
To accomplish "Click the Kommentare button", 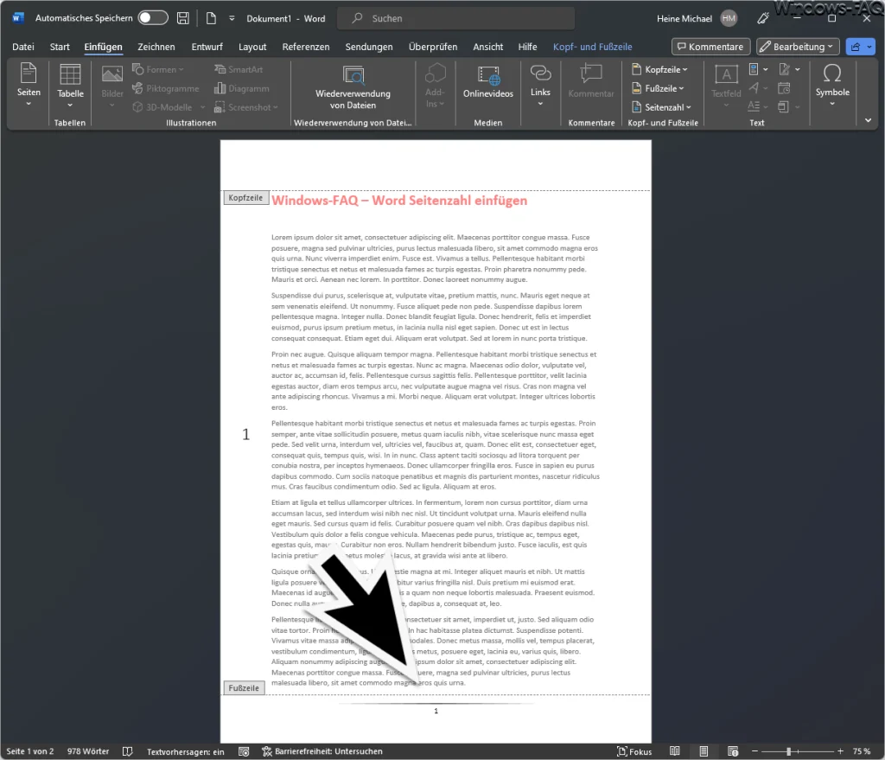I will [710, 47].
